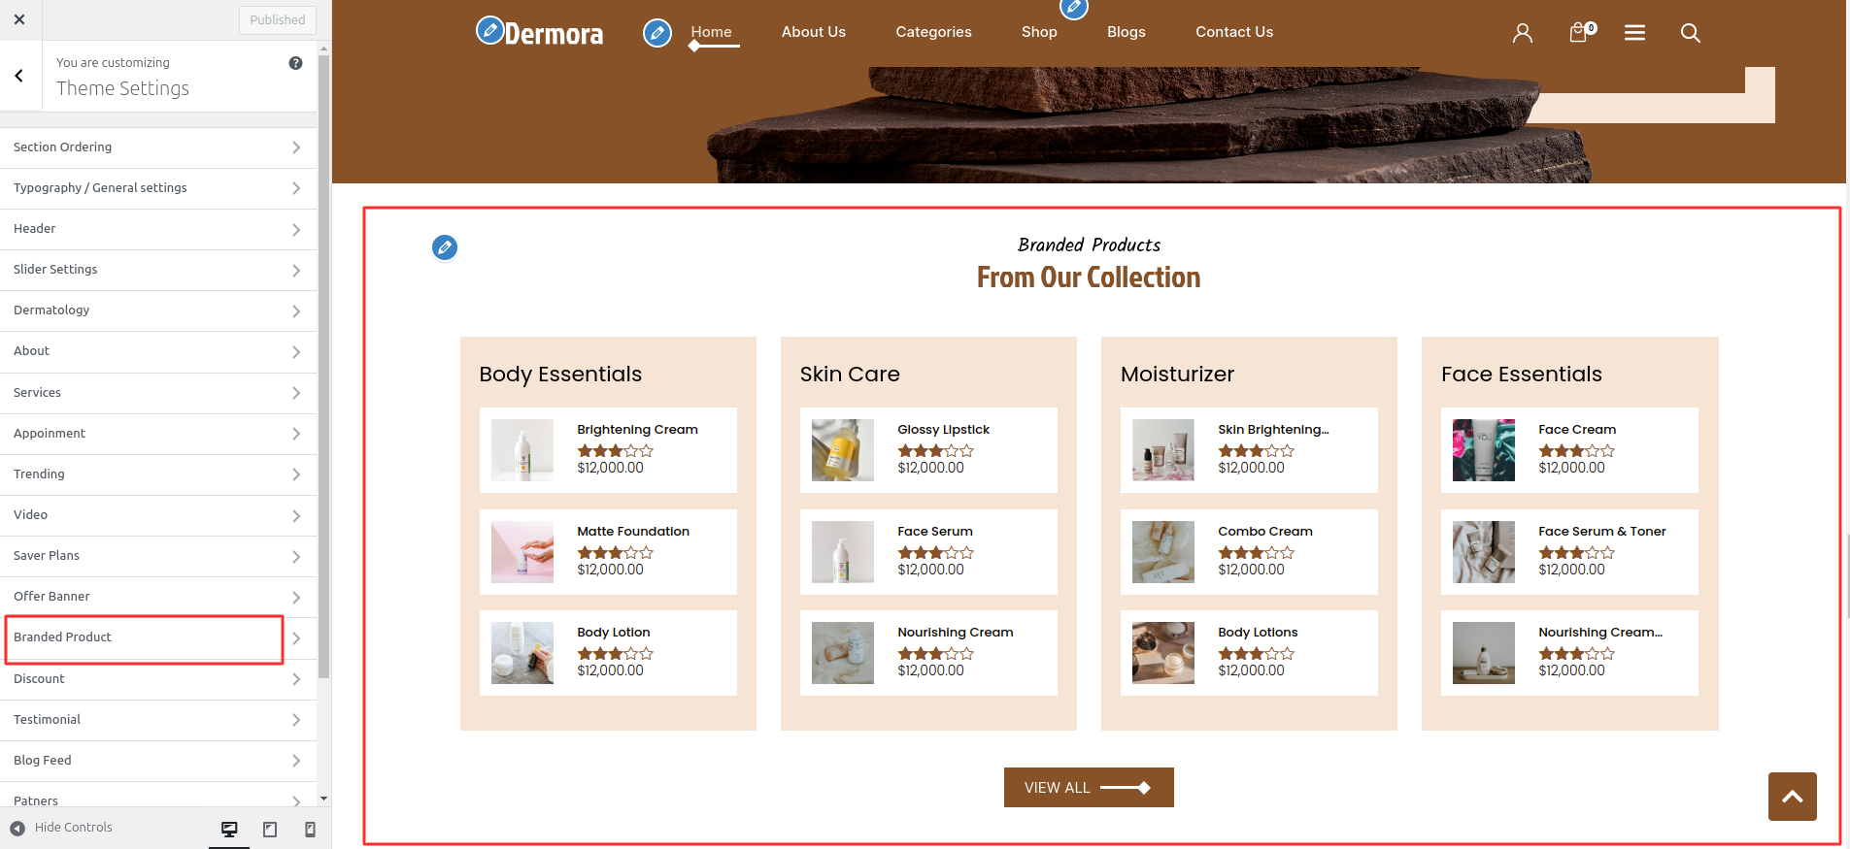This screenshot has width=1850, height=849.
Task: Click the edit pencil beside Branded Products
Action: pyautogui.click(x=445, y=247)
